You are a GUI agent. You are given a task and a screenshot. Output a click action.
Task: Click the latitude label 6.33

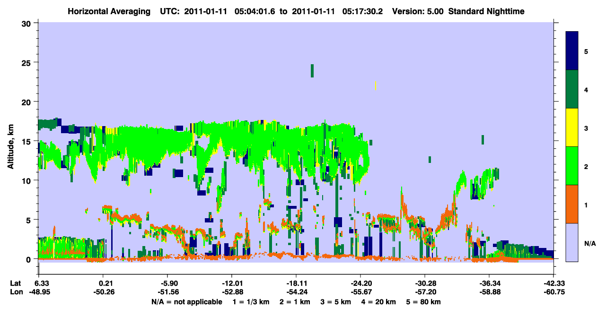42,283
